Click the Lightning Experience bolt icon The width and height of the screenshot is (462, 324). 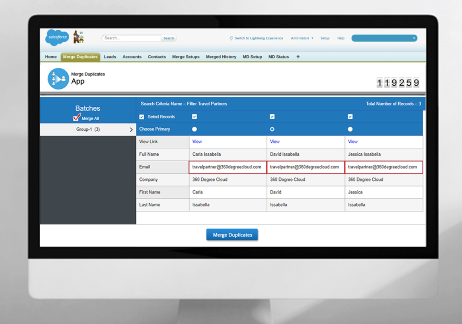[x=231, y=38]
